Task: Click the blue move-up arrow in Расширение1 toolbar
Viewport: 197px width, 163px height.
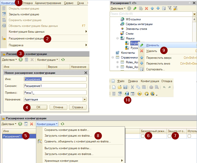Action: (x=152, y=8)
